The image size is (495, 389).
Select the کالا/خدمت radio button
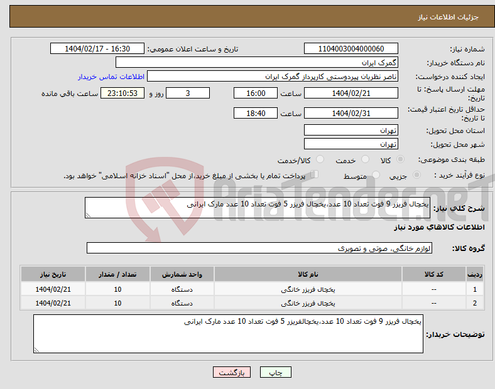(320, 159)
